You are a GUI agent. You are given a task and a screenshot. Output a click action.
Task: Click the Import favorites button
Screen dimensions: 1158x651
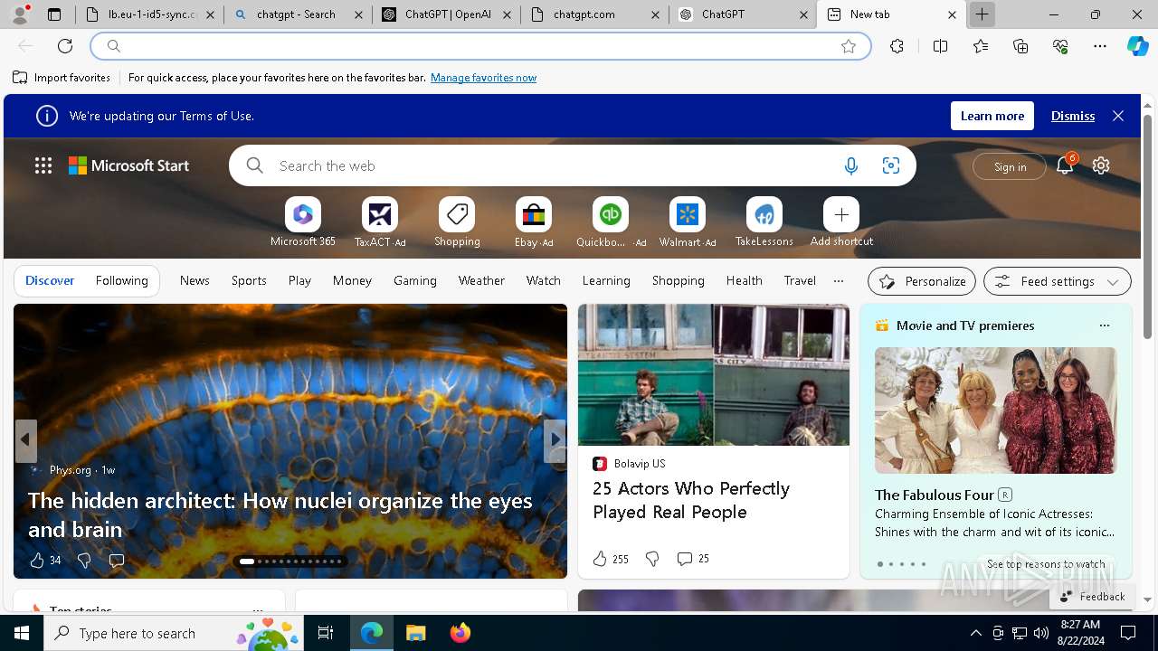coord(62,78)
